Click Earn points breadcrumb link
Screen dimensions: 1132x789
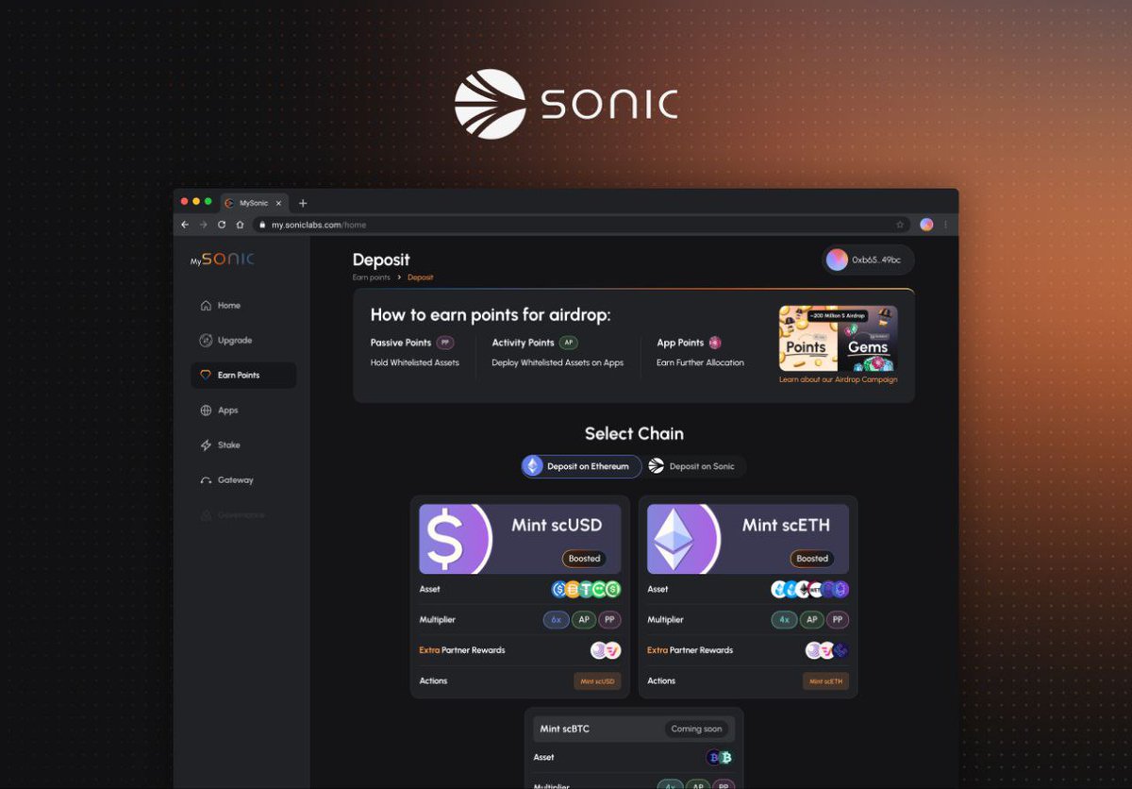pyautogui.click(x=372, y=277)
